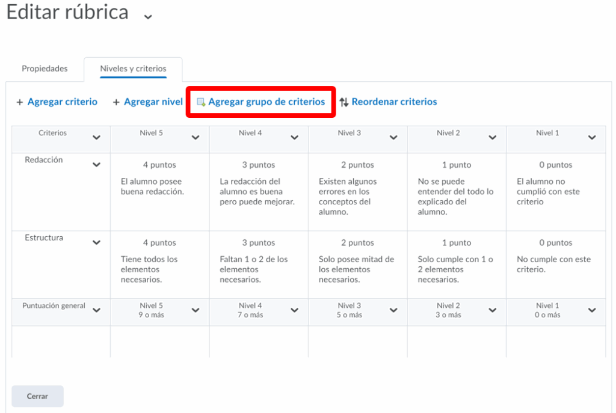Expand the Estructura criterion chevron menu

click(96, 243)
